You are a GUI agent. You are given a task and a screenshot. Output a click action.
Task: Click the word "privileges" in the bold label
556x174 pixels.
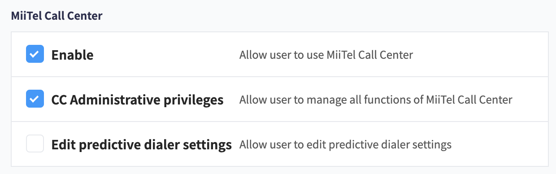coord(193,100)
